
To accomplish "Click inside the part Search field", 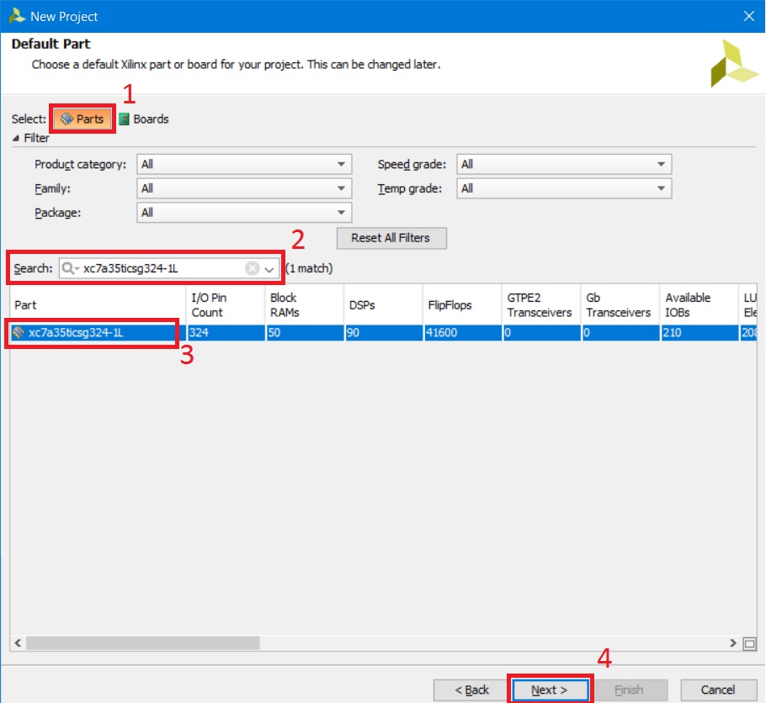I will [x=160, y=269].
